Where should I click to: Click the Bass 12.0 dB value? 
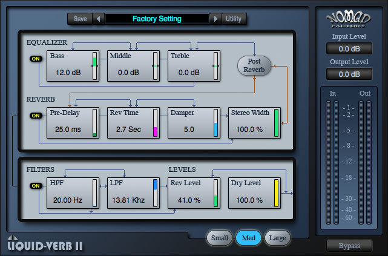pyautogui.click(x=68, y=73)
